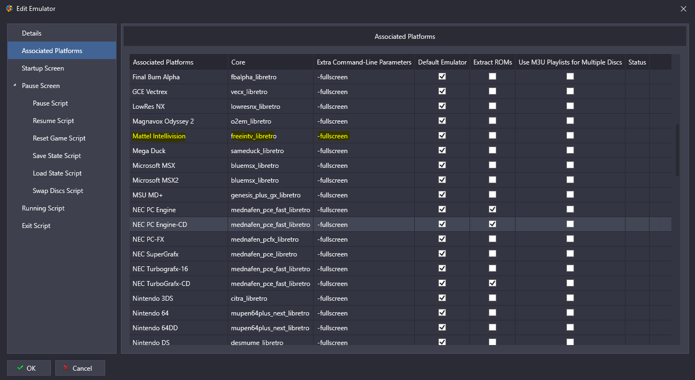Collapse the Pause Screen tree node arrow
Image resolution: width=695 pixels, height=380 pixels.
click(x=14, y=86)
